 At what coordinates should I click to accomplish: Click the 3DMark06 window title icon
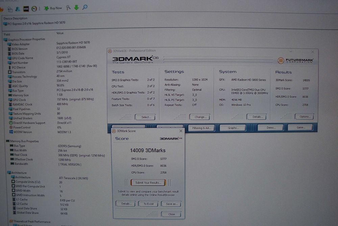(110, 51)
